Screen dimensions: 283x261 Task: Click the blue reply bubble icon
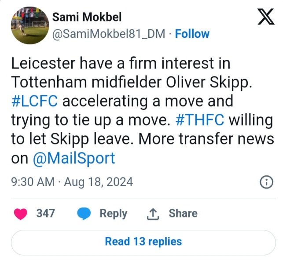(84, 214)
